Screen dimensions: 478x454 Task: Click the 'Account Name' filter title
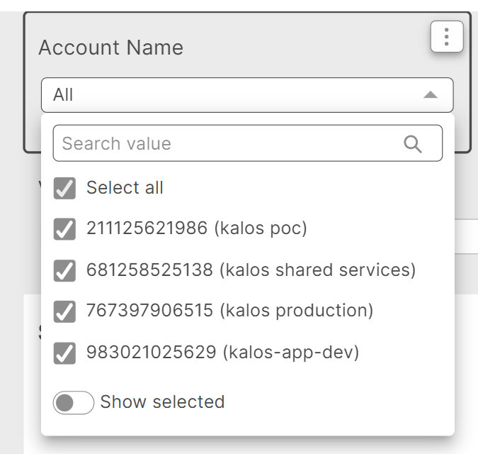pyautogui.click(x=110, y=48)
